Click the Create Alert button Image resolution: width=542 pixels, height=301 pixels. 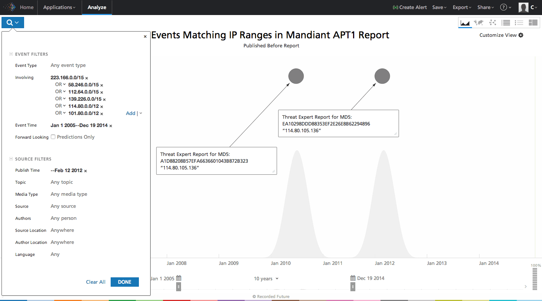pyautogui.click(x=410, y=7)
